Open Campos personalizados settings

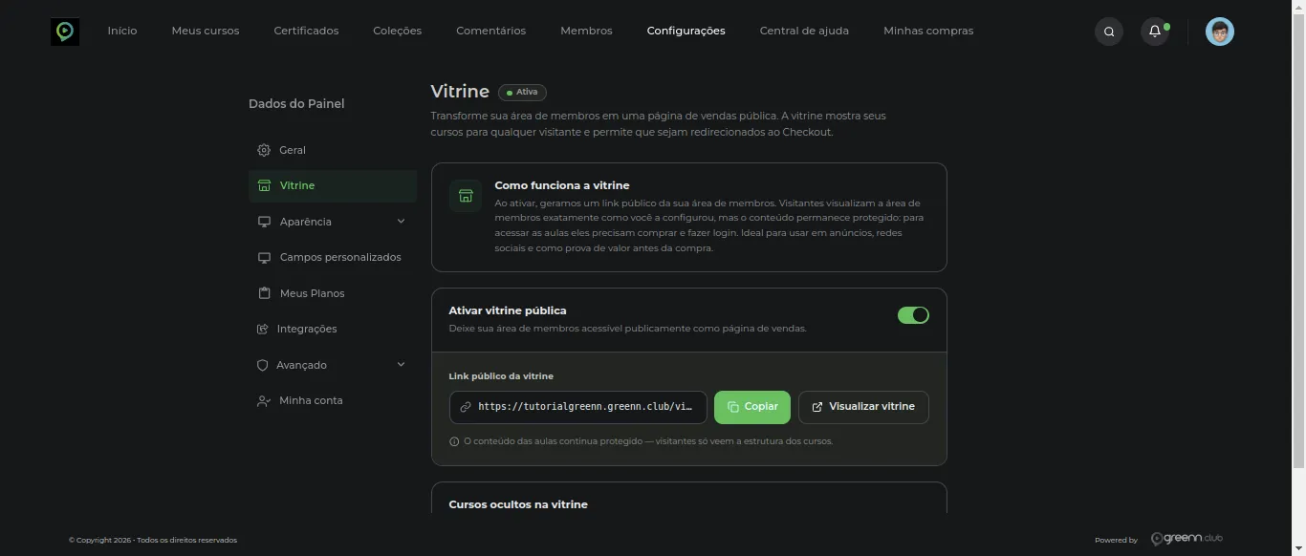tap(333, 258)
